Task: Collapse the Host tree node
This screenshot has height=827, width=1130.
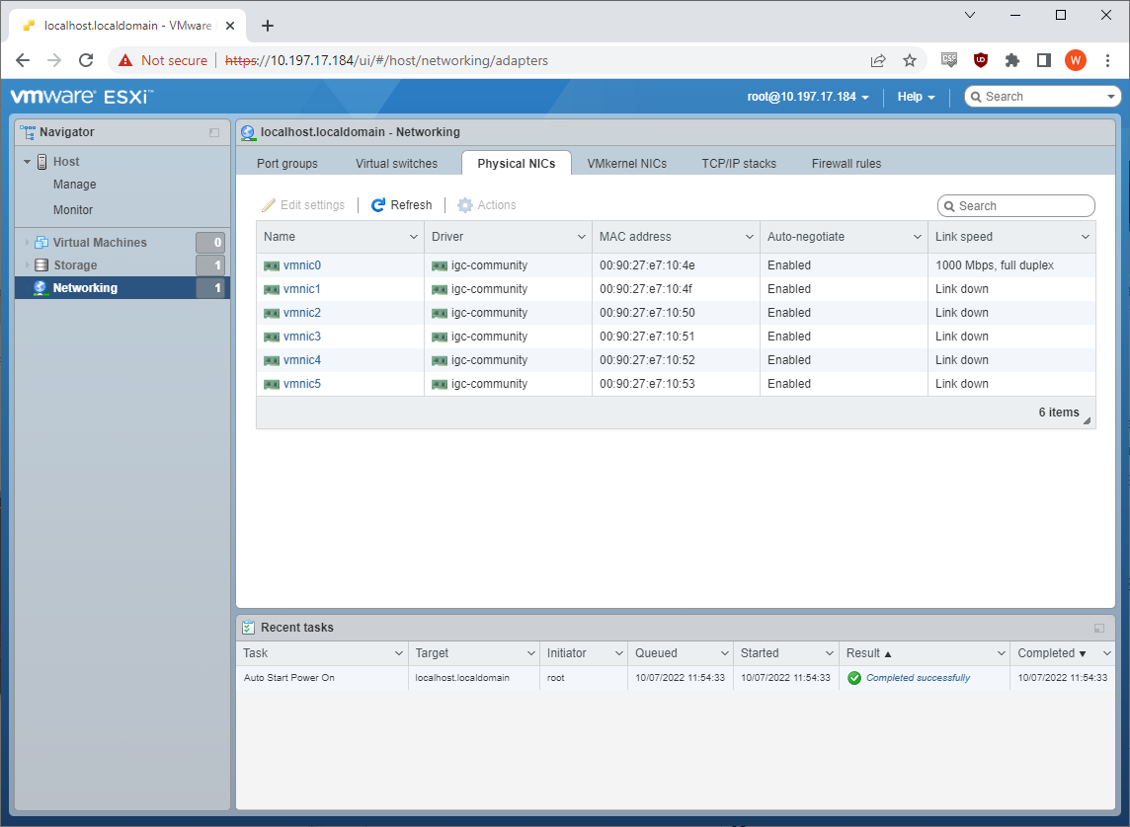Action: coord(28,162)
